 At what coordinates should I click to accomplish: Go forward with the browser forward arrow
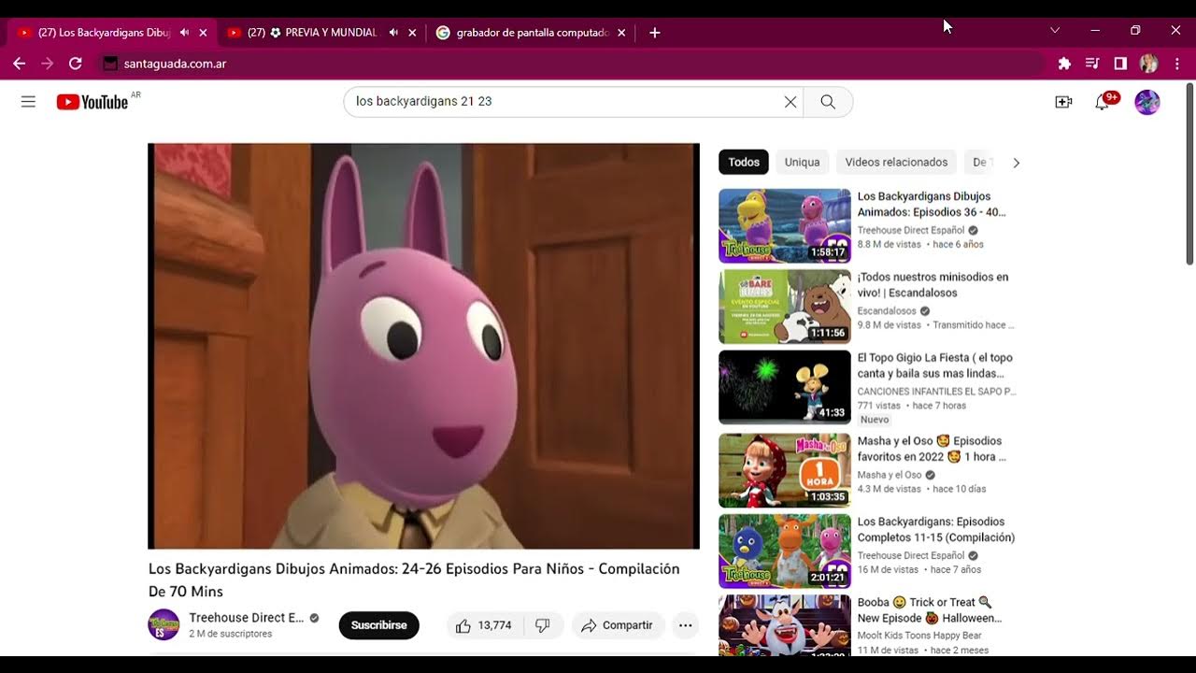[48, 64]
